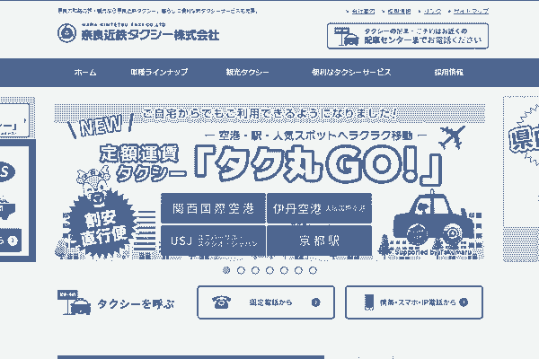
Task: Select 関西国際空港 destination on banner
Action: [x=213, y=208]
